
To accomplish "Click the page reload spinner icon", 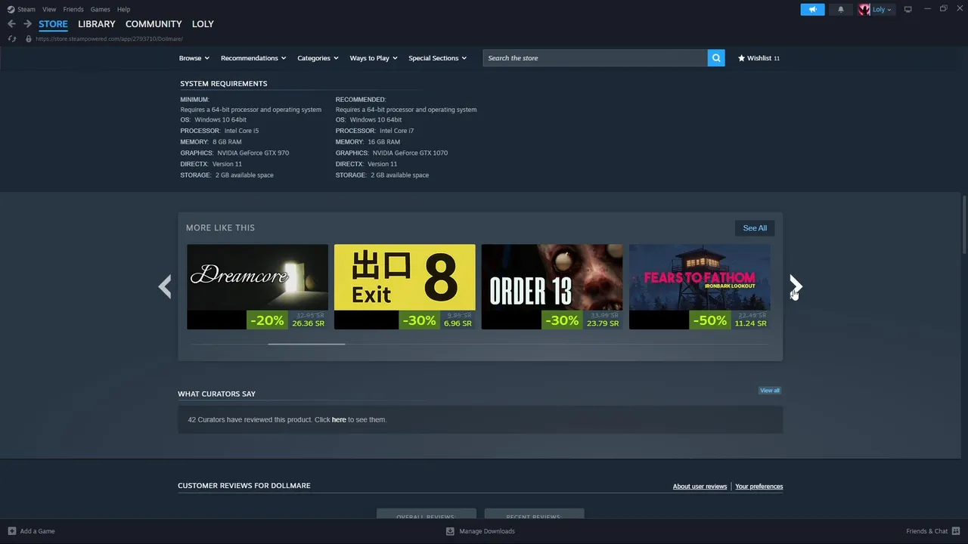I will point(12,39).
